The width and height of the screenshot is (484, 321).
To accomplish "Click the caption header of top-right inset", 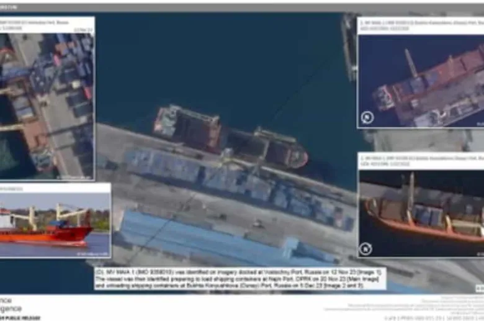I will click(421, 25).
